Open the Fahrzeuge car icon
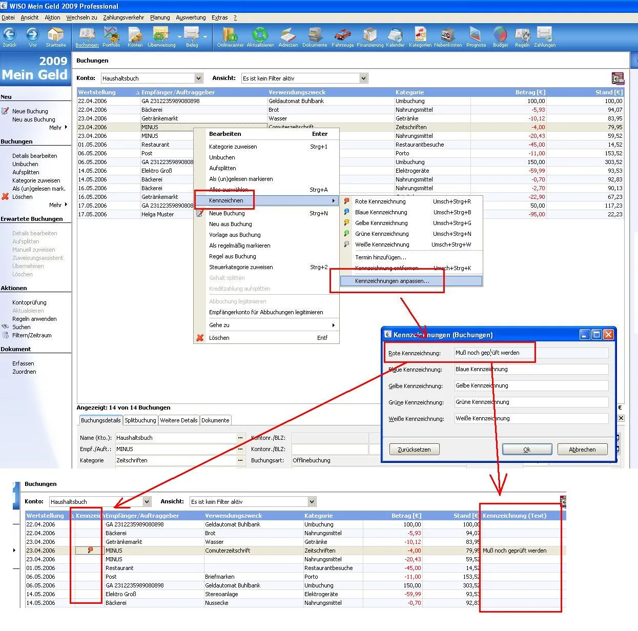The image size is (638, 631). tap(342, 36)
